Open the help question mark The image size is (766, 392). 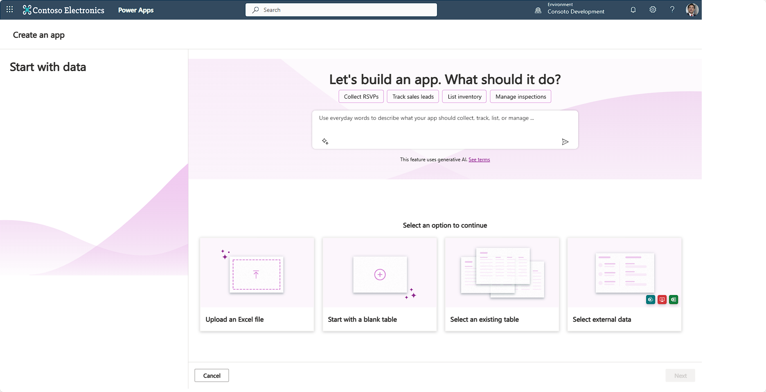pyautogui.click(x=672, y=10)
